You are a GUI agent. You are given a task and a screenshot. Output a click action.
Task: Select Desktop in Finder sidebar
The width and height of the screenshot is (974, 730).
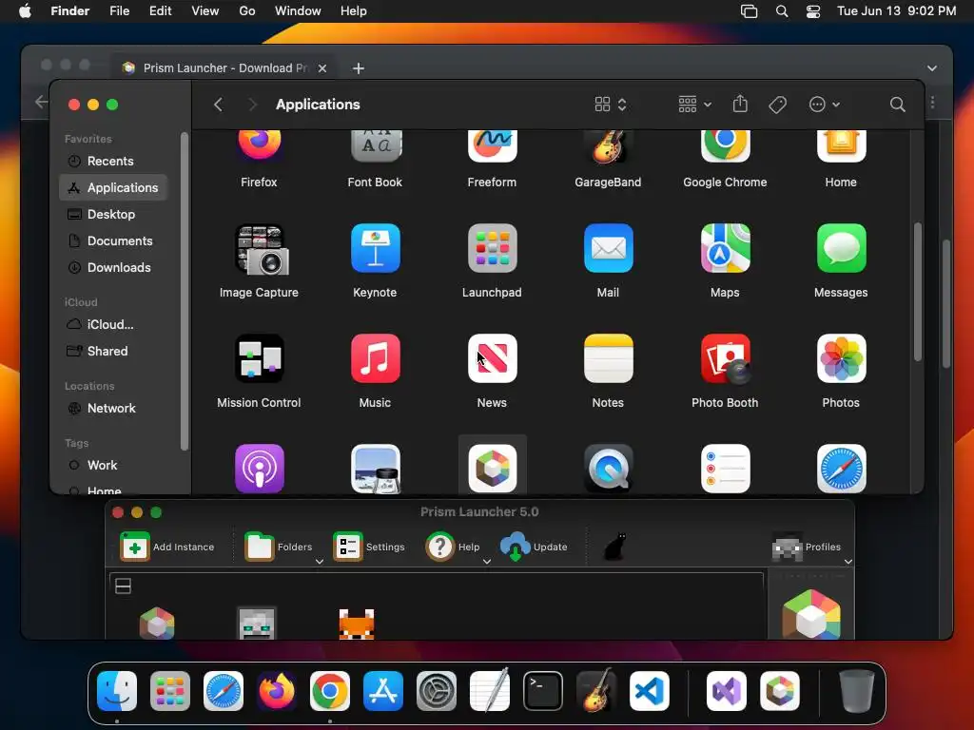tap(113, 214)
